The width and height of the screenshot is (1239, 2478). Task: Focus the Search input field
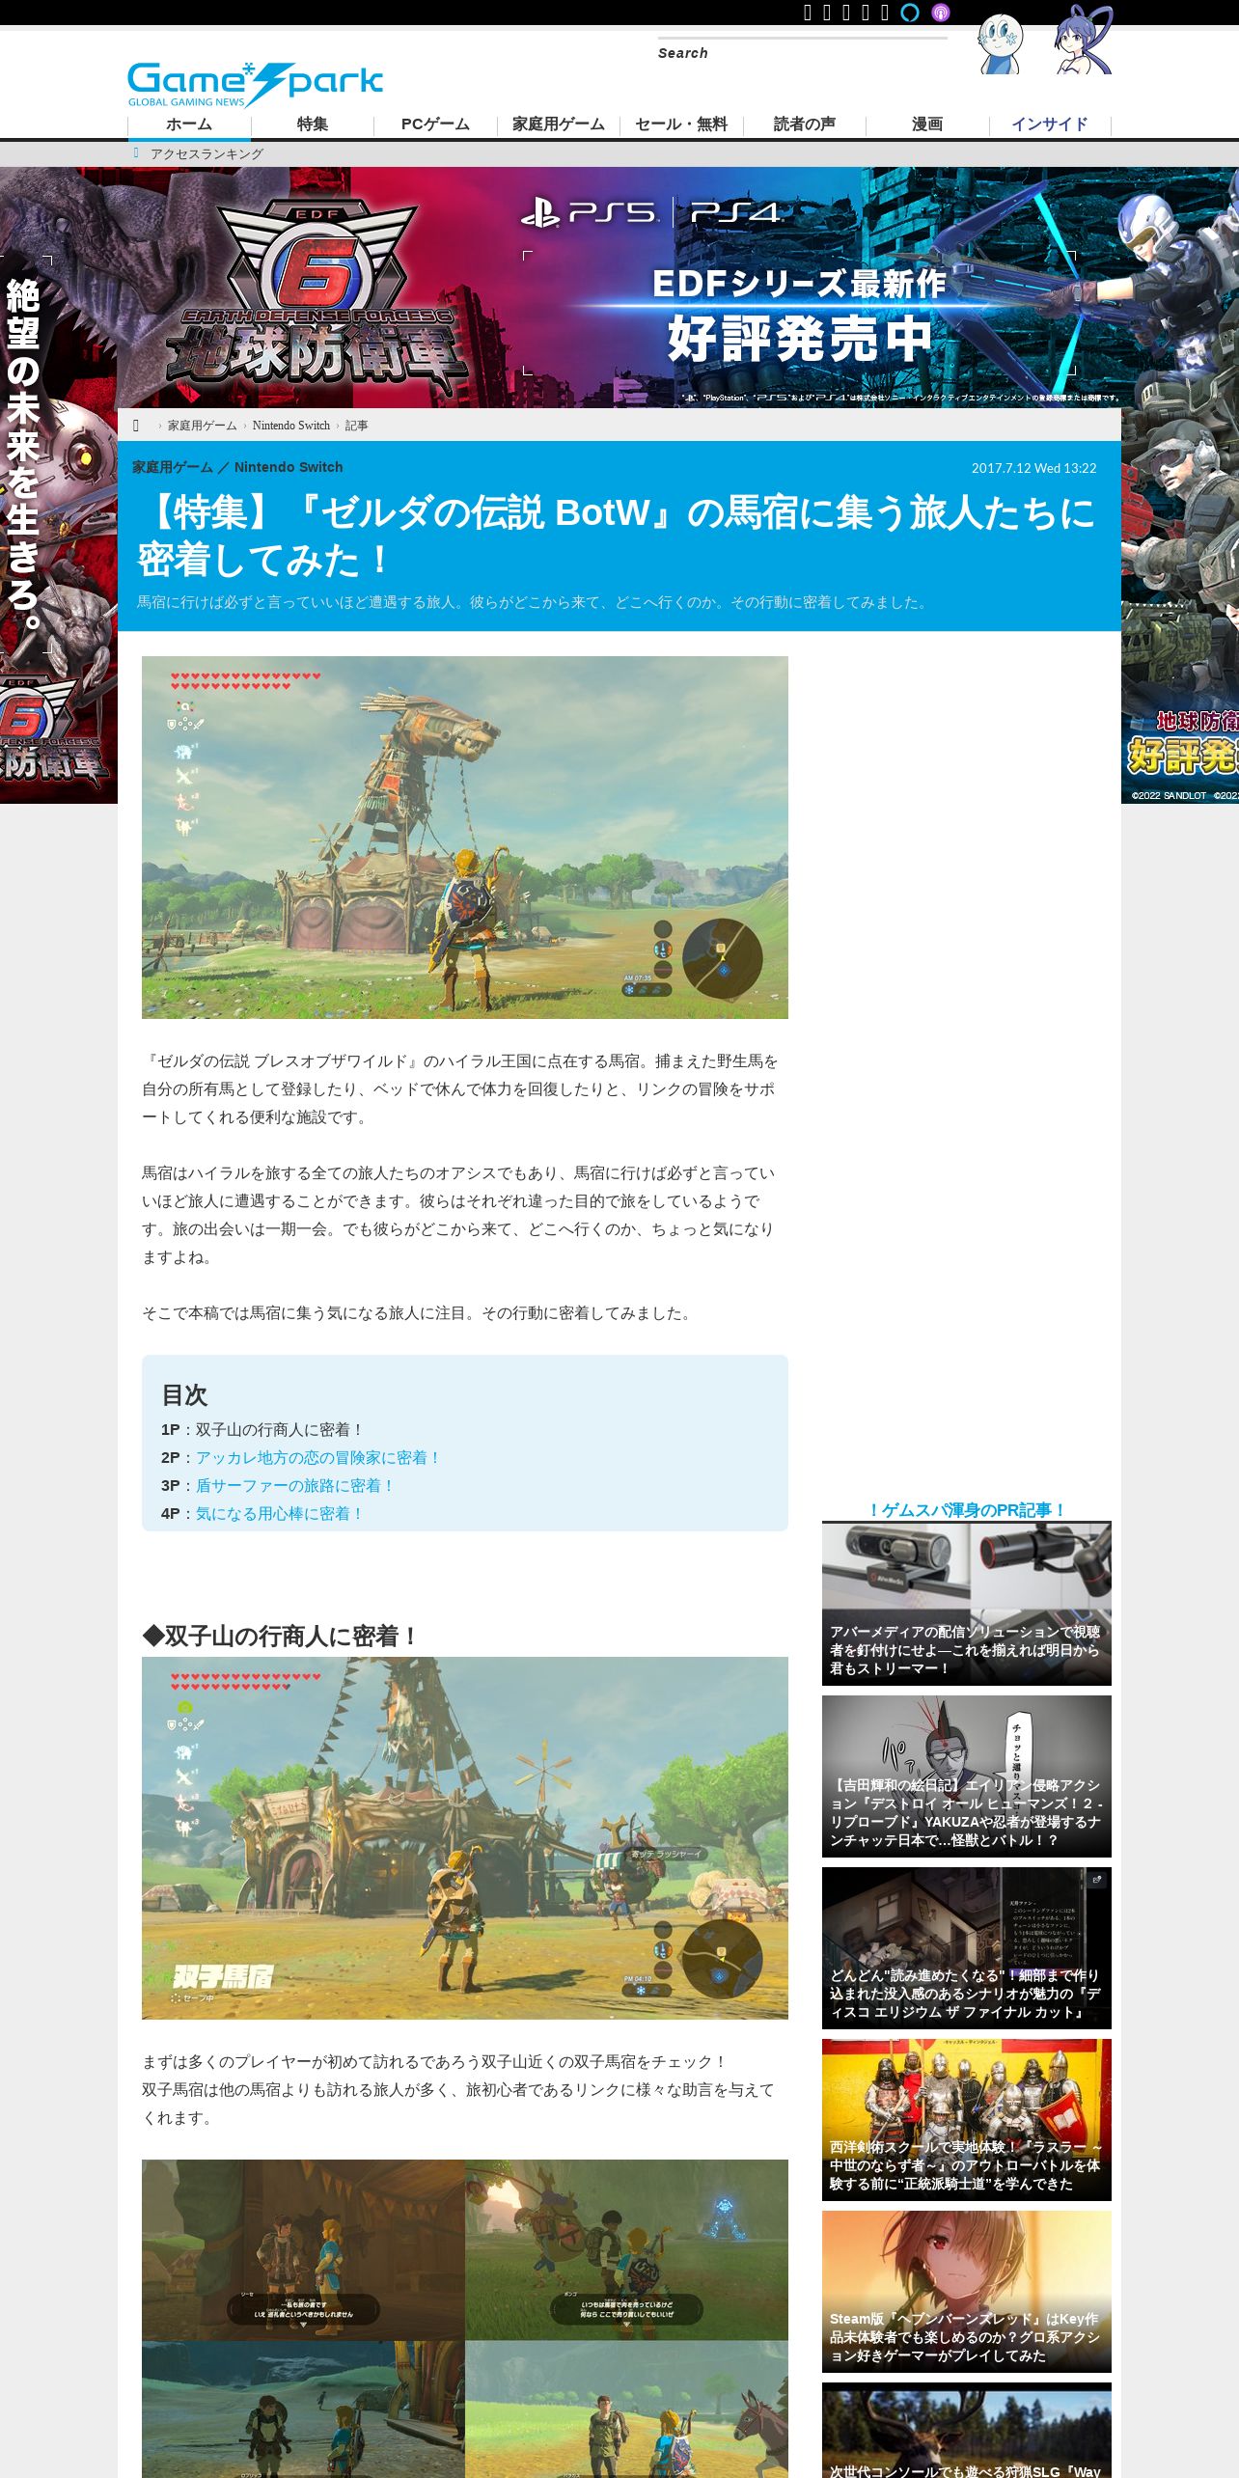(x=803, y=53)
